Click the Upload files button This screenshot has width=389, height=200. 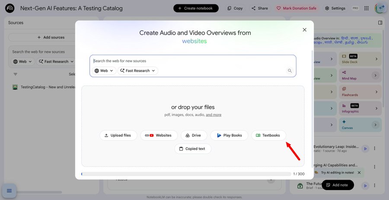(x=118, y=135)
